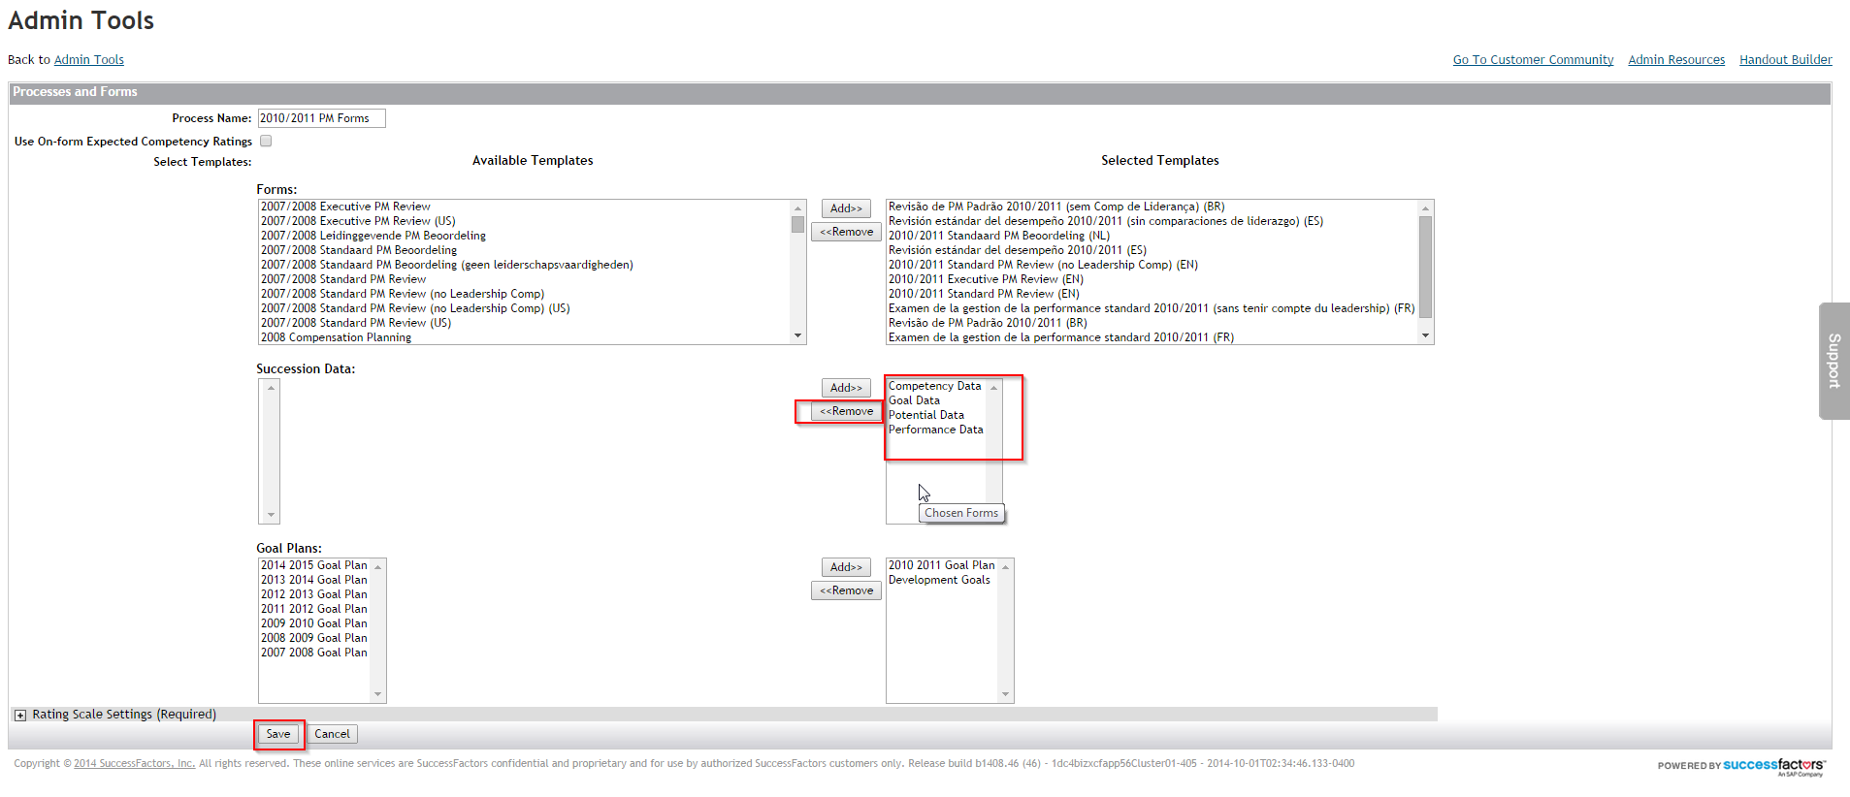Open the Handout Builder link
The height and width of the screenshot is (797, 1850).
pyautogui.click(x=1786, y=60)
